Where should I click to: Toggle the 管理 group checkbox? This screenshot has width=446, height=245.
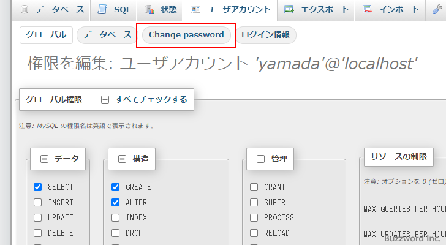click(260, 159)
